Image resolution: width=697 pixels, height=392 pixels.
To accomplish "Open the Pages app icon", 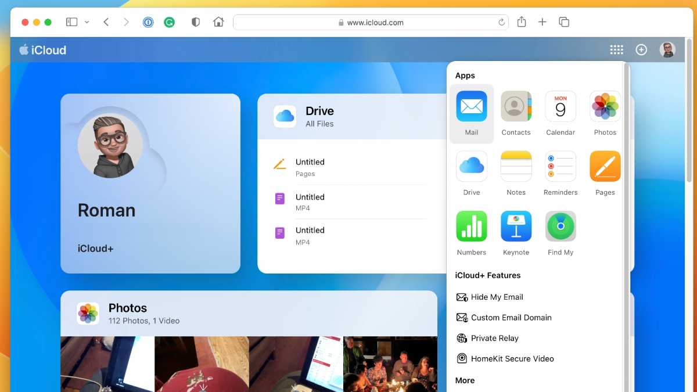I will click(x=605, y=166).
